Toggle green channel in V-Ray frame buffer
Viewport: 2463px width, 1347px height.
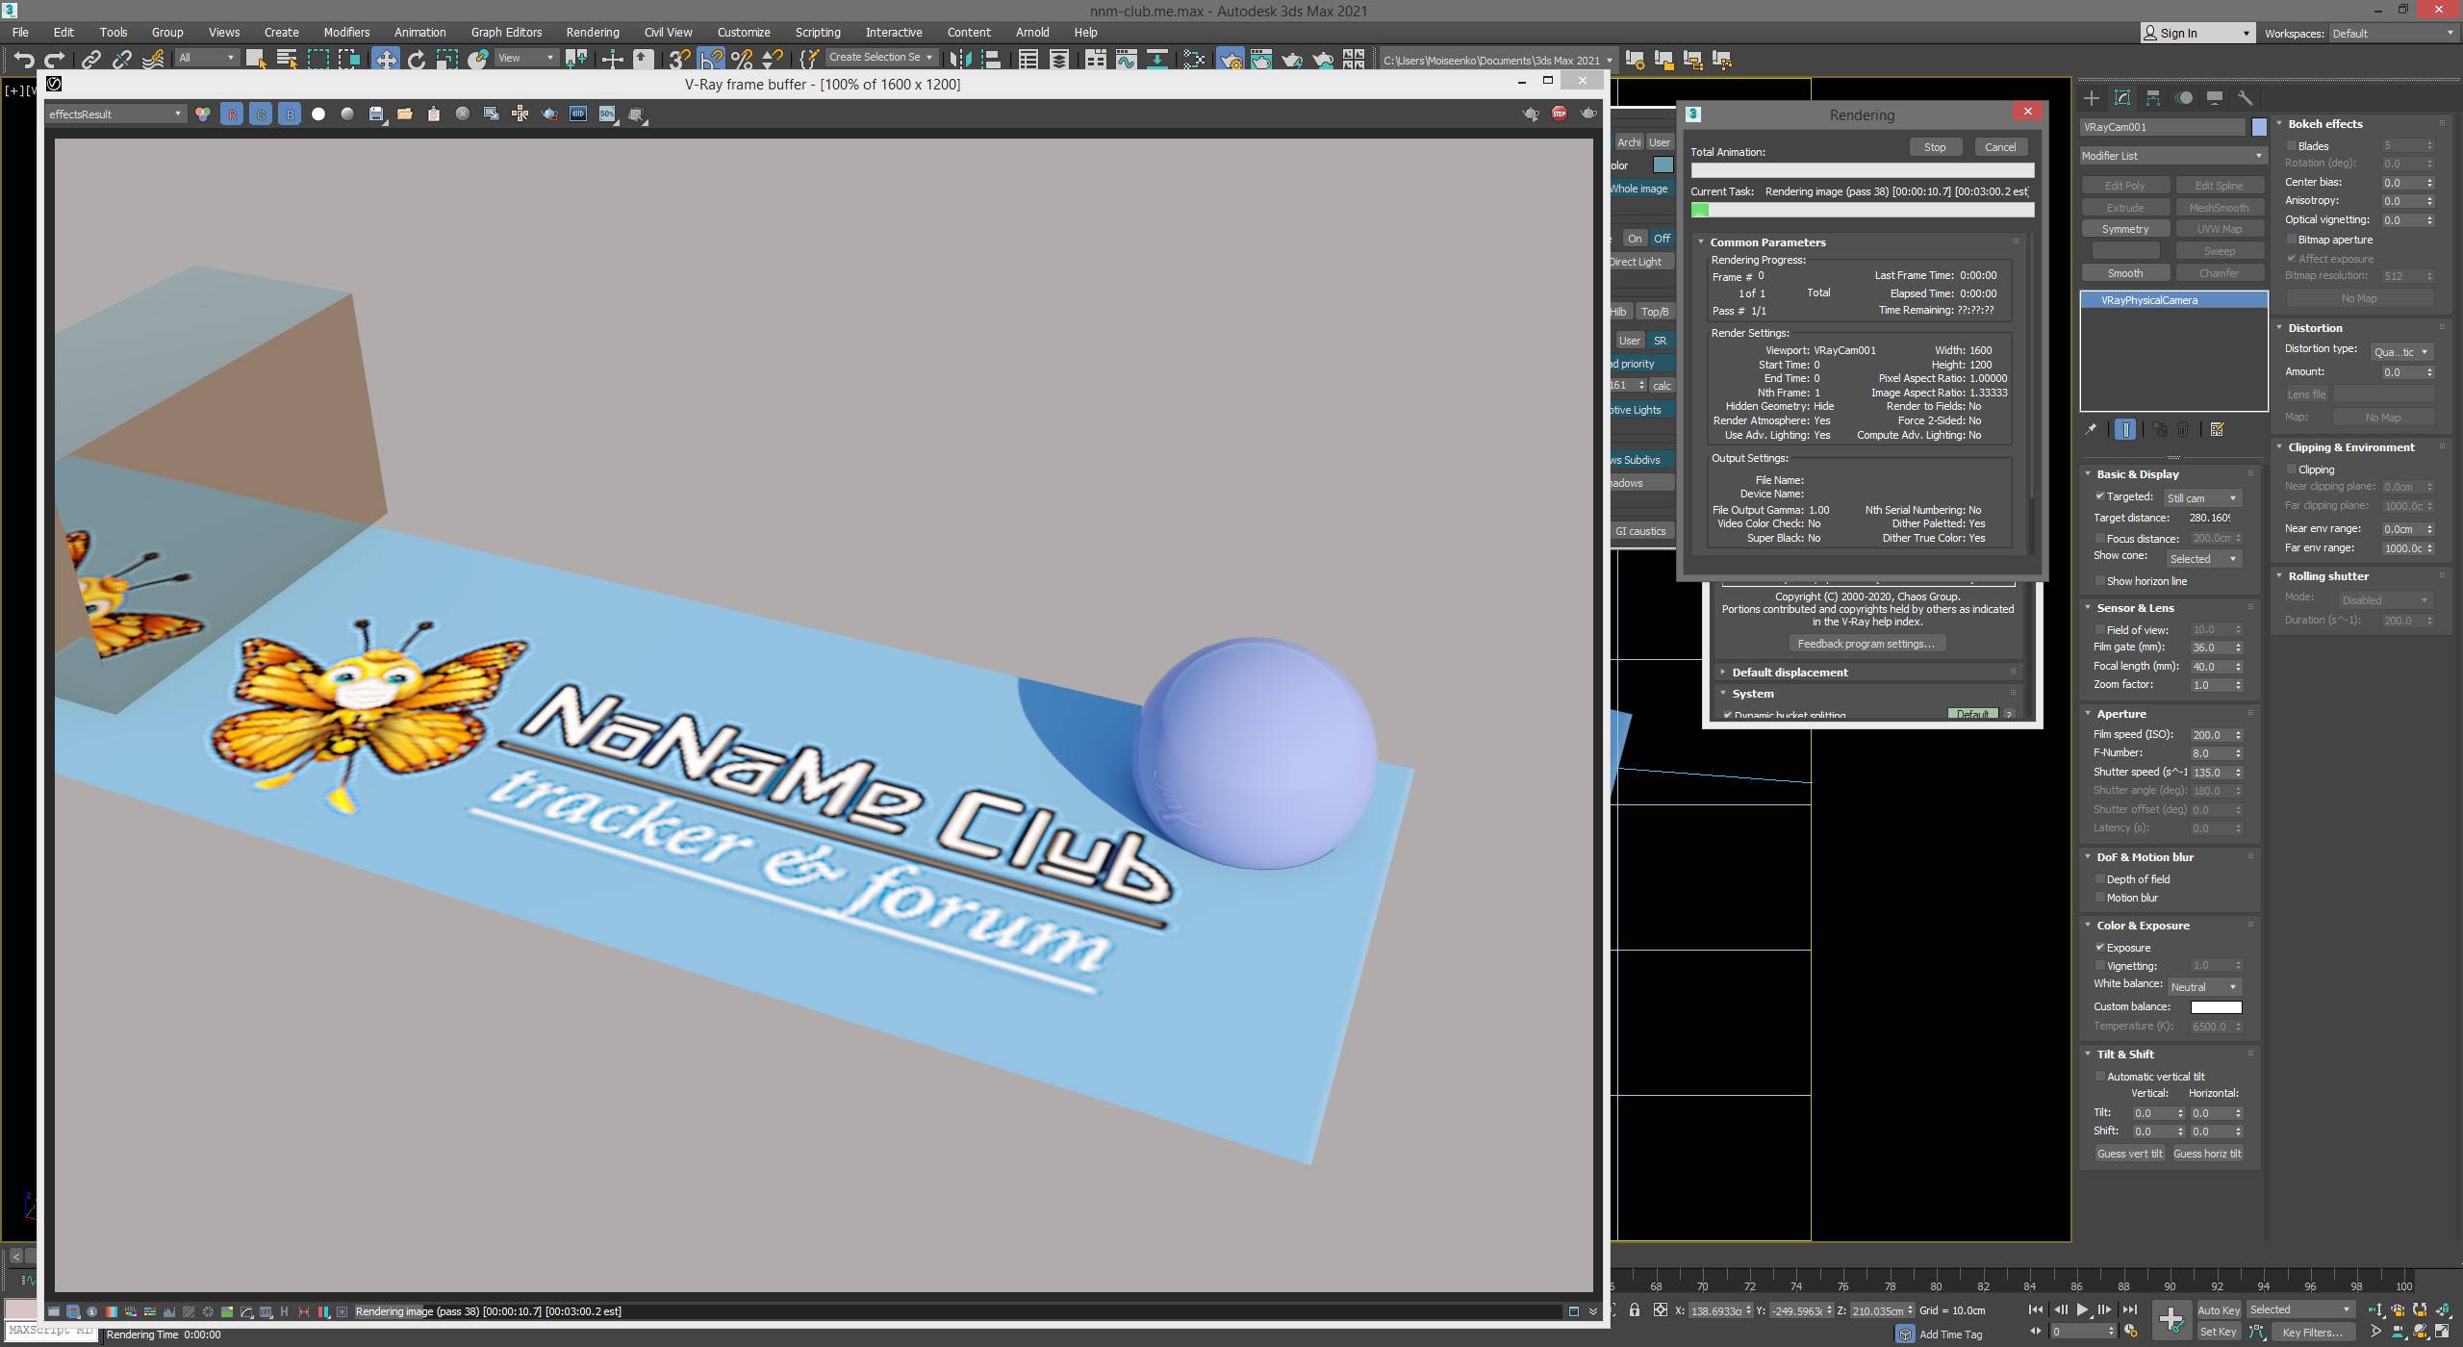tap(261, 114)
